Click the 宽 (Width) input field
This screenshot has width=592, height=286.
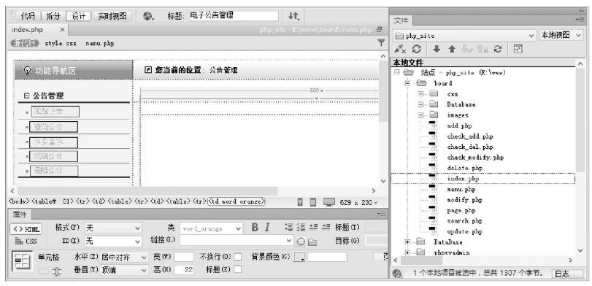pos(183,258)
